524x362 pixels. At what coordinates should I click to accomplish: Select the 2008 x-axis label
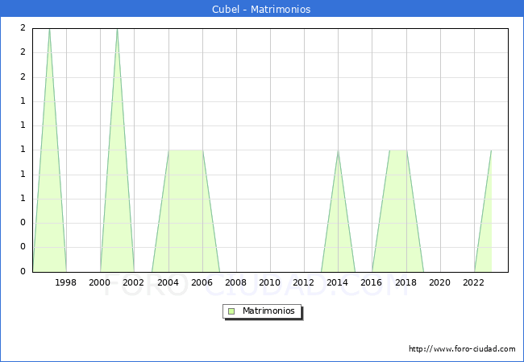pos(235,282)
